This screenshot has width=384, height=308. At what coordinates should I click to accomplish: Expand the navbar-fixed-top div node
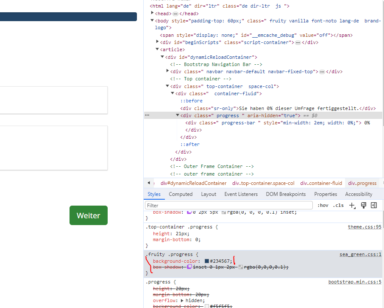pos(167,71)
